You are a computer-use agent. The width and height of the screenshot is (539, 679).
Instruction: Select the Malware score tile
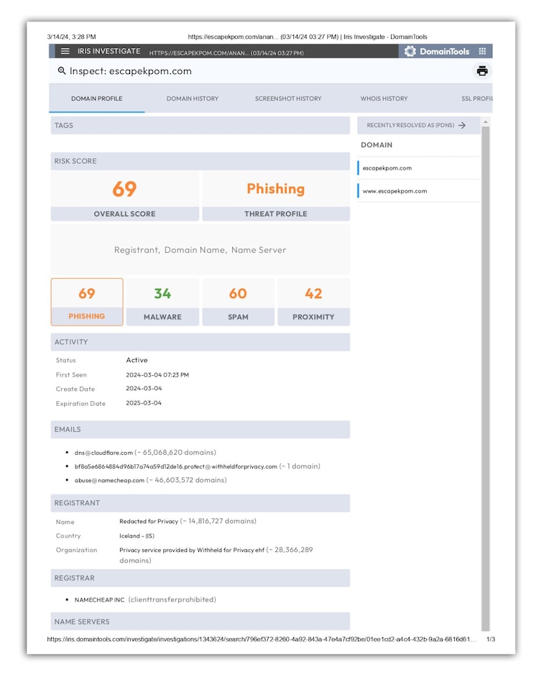(x=162, y=302)
